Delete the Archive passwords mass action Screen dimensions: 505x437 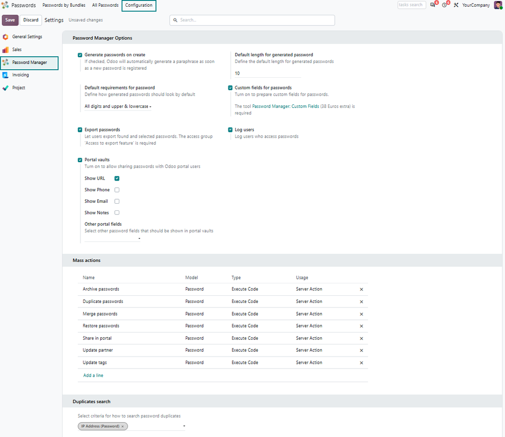pyautogui.click(x=362, y=289)
